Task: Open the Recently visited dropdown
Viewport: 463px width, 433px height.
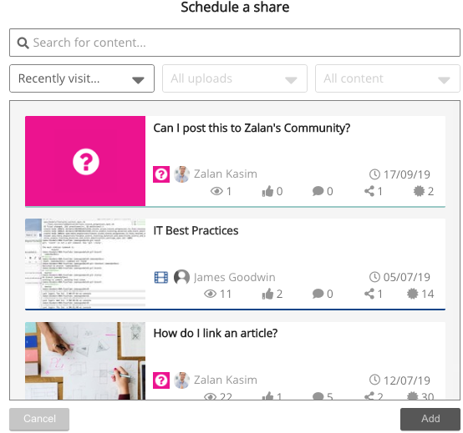Action: pos(82,78)
